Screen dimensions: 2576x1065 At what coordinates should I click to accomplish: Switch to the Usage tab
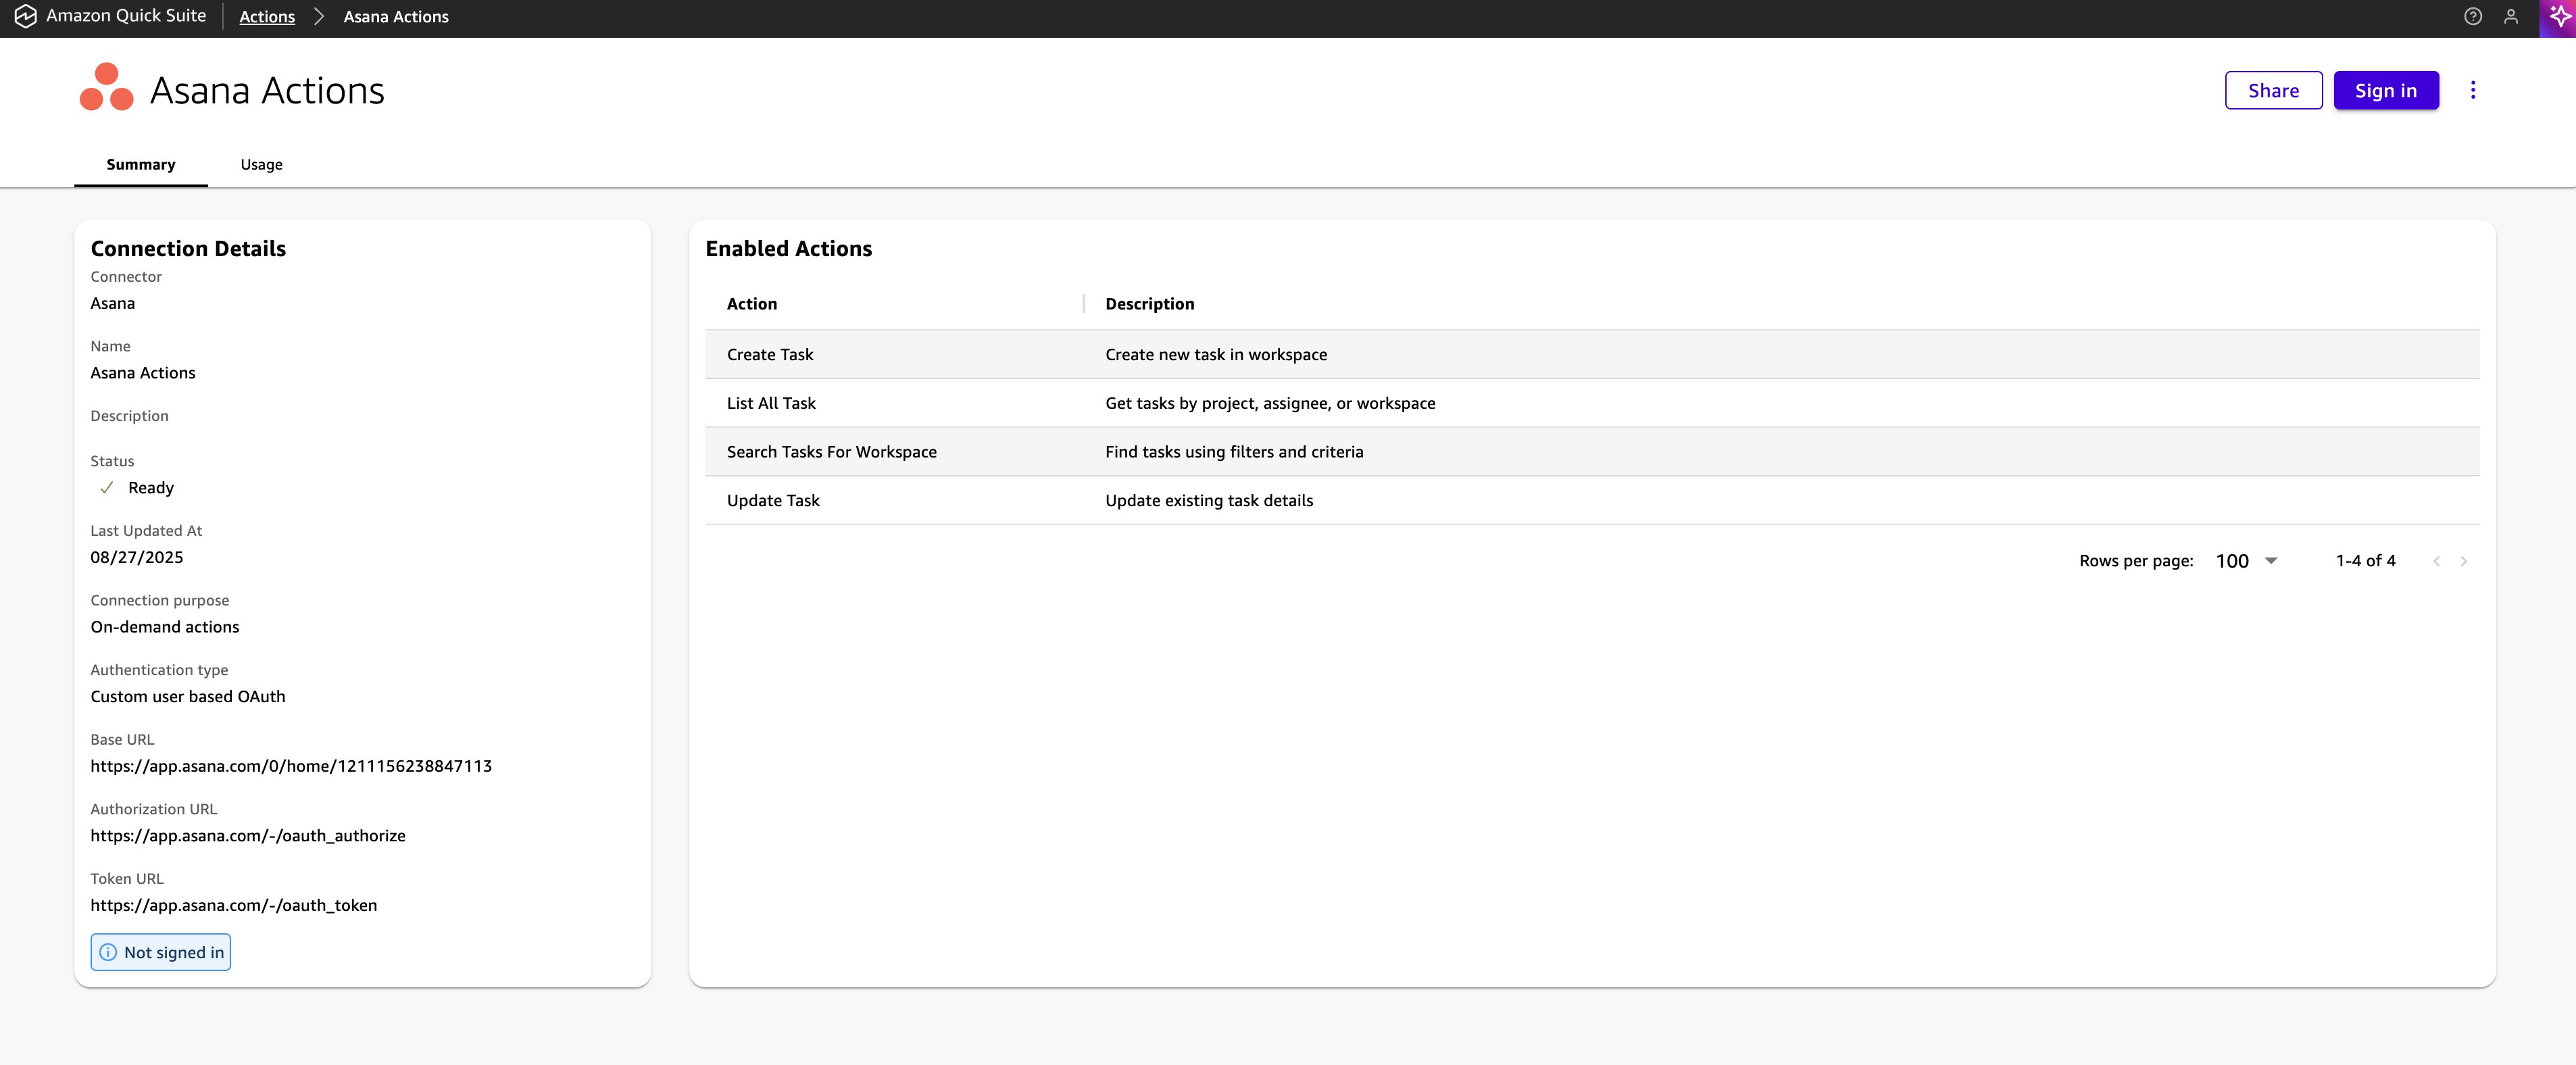(x=261, y=164)
